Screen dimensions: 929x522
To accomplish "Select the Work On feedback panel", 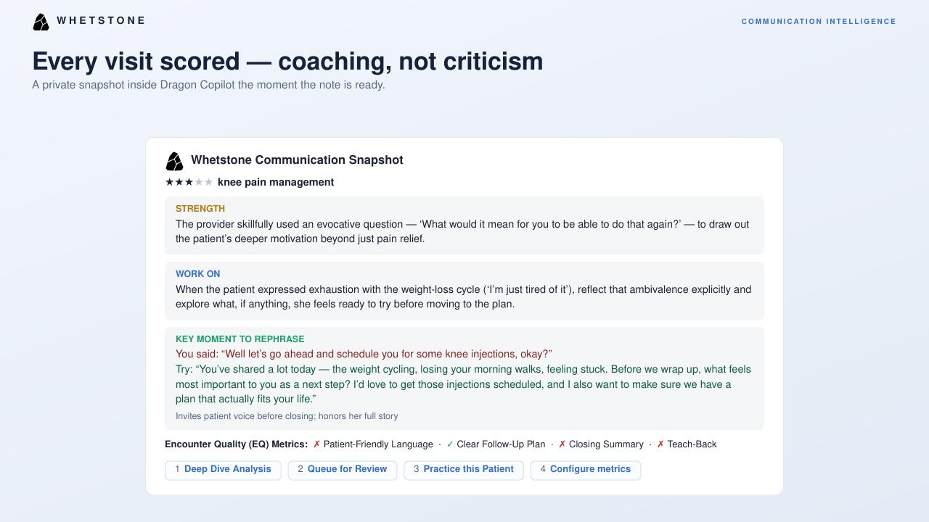I will tap(464, 291).
